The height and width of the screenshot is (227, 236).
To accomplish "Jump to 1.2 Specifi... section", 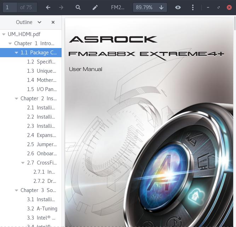I will (41, 62).
